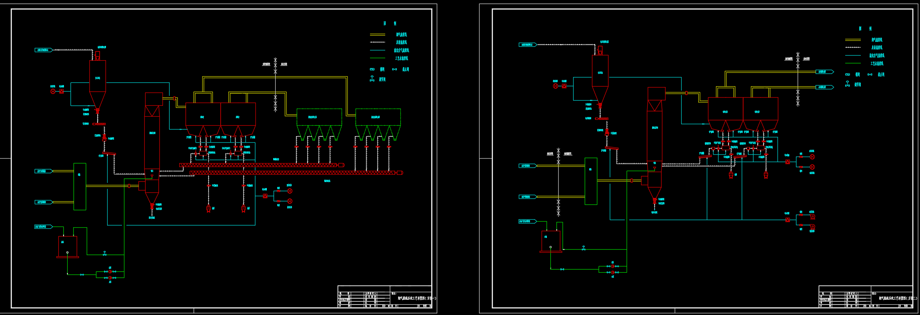Screen dimensions: 920x315
Task: Select the red water tank in left drawing
Action: 68,246
